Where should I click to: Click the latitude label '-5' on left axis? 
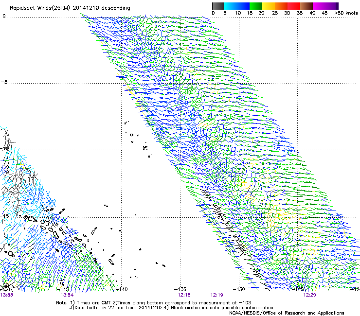click(4, 82)
